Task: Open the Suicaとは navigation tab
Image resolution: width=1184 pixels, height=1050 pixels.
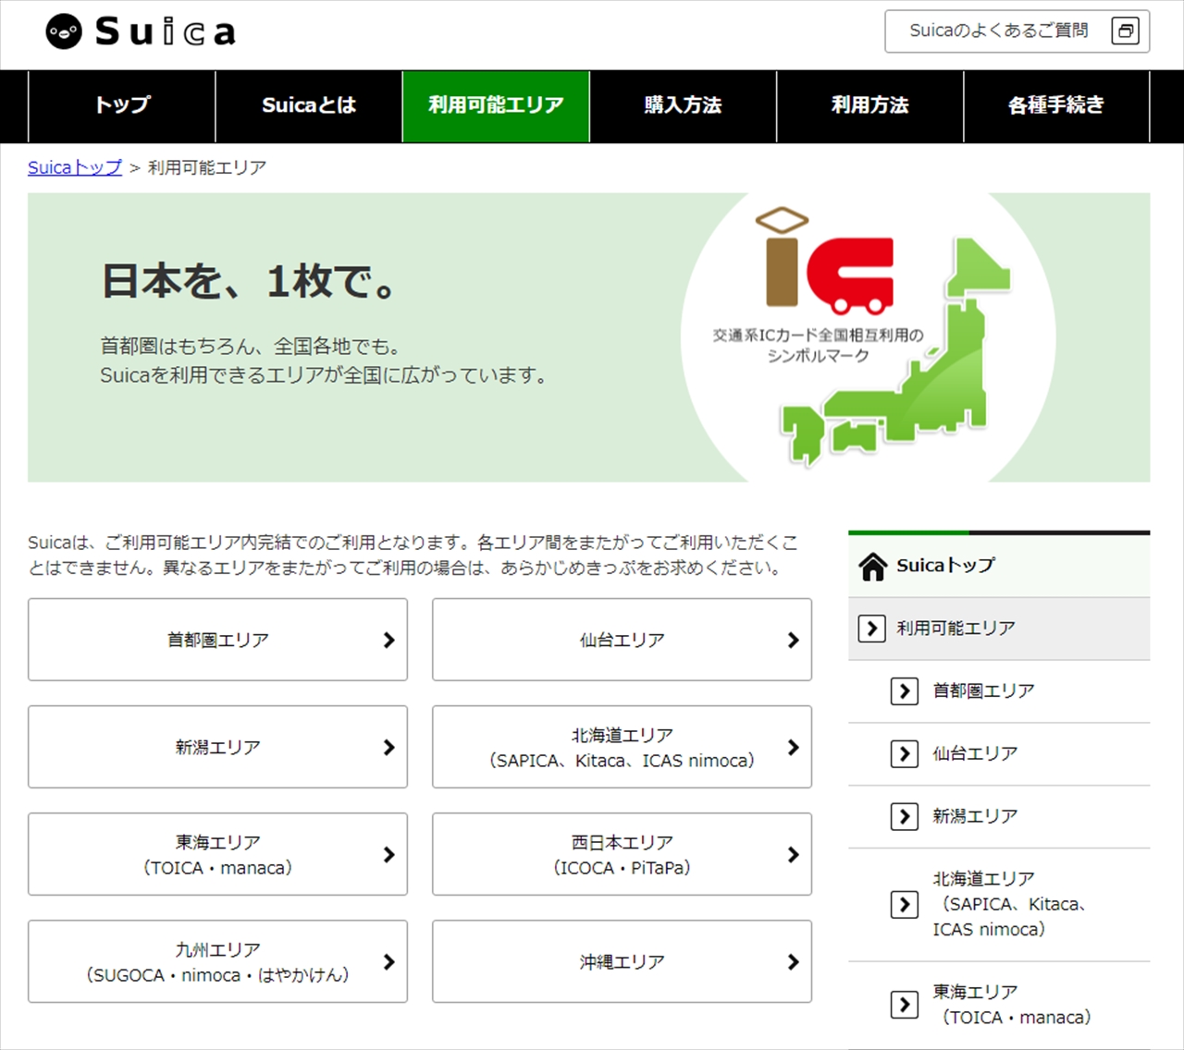Action: (309, 105)
